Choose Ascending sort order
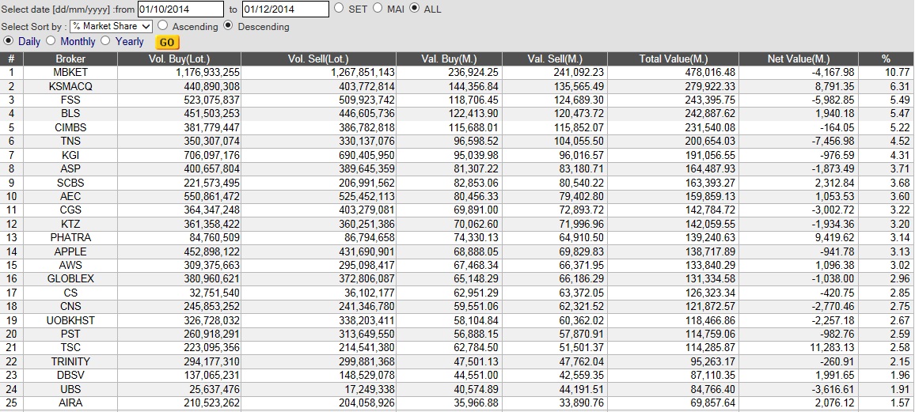This screenshot has width=915, height=412. coord(163,25)
